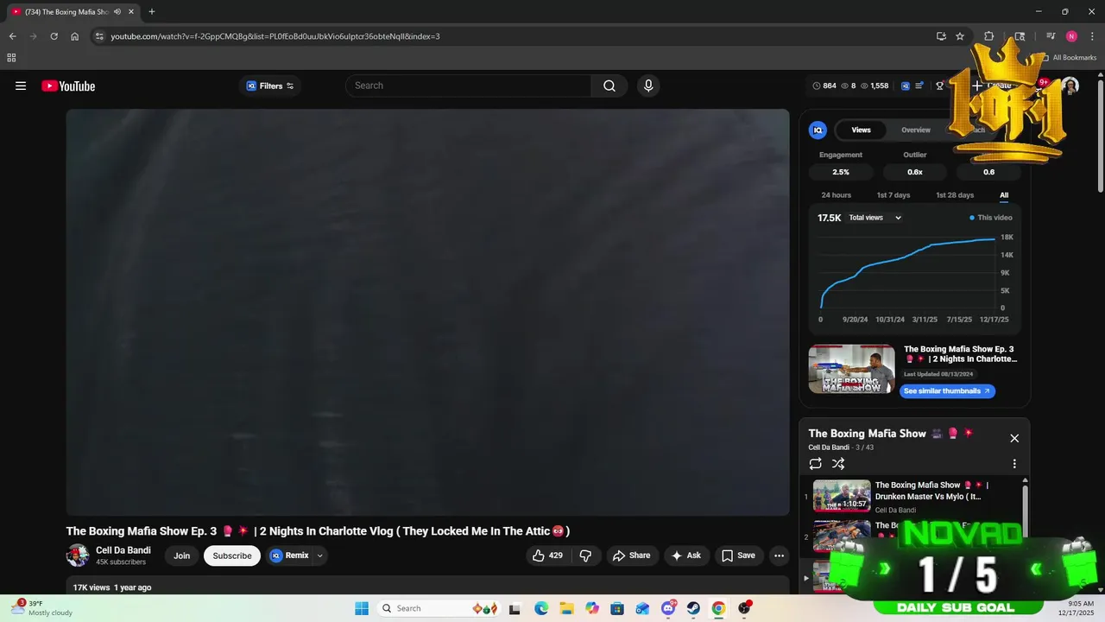Toggle loop playlist
This screenshot has height=622, width=1105.
pos(816,464)
